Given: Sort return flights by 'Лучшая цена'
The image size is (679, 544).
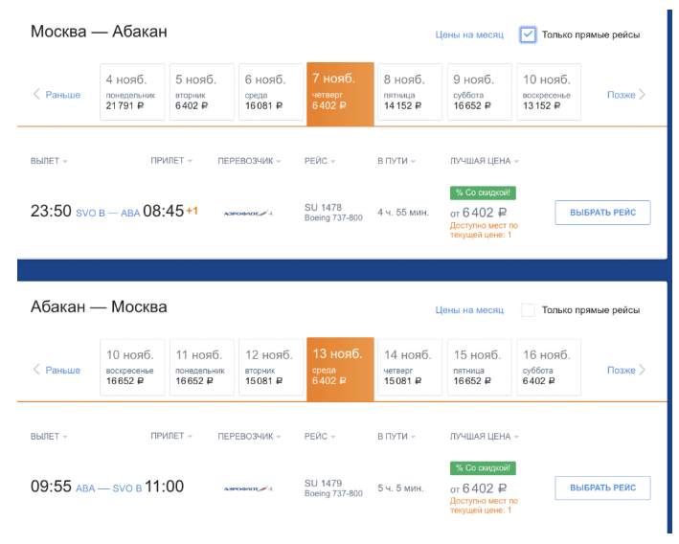Looking at the screenshot, I should (485, 436).
